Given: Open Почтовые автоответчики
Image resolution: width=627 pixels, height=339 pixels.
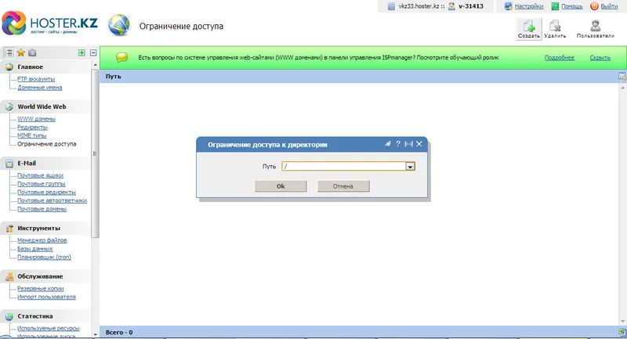Looking at the screenshot, I should 52,200.
